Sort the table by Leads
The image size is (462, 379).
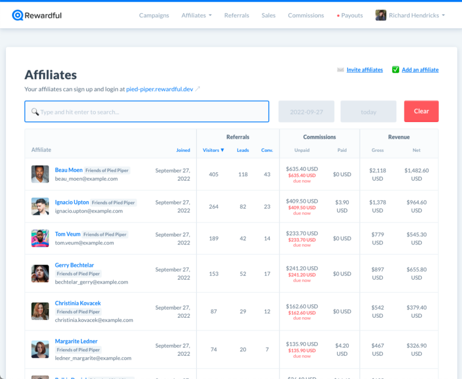(x=243, y=150)
